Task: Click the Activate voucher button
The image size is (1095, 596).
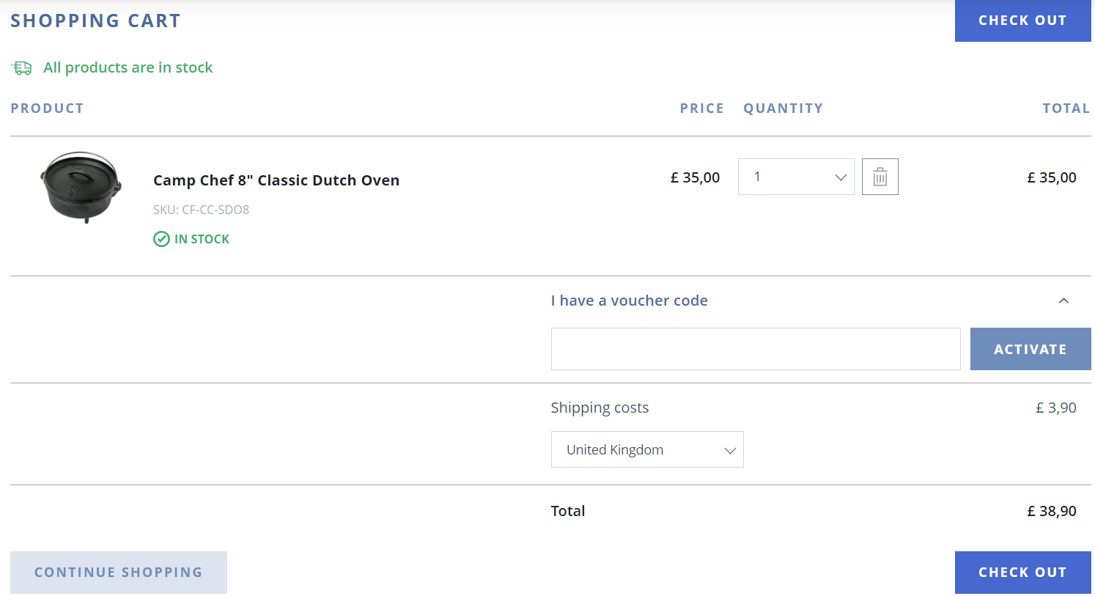Action: coord(1031,349)
